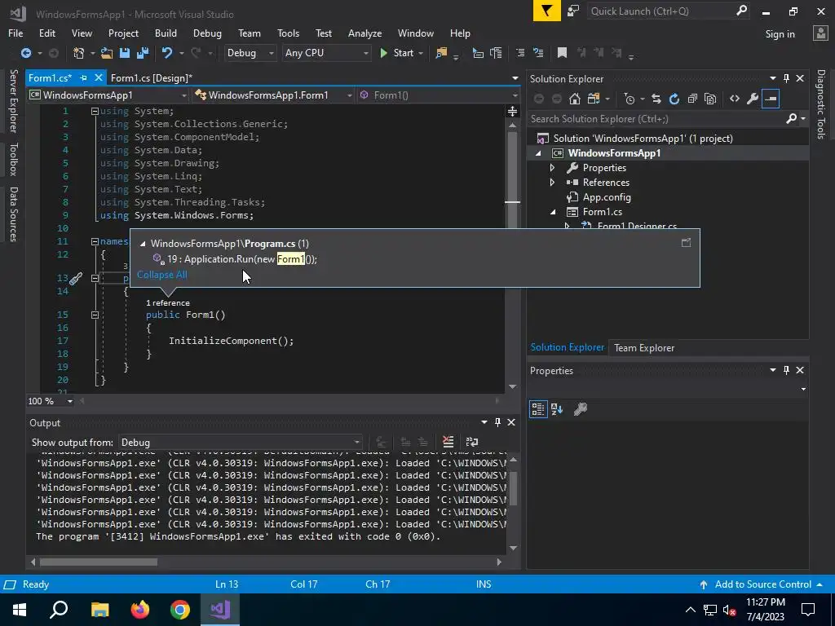The image size is (835, 626).
Task: Open the Tools menu
Action: [x=288, y=33]
